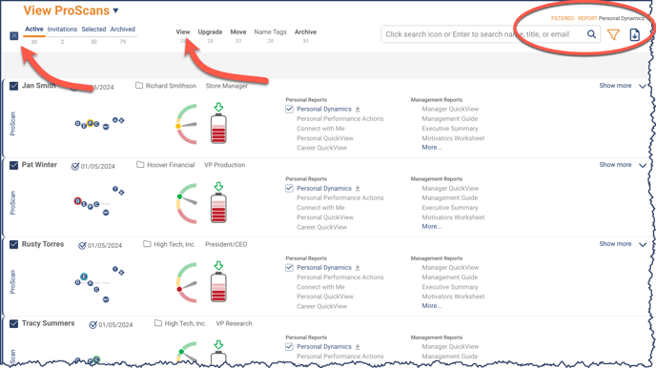Download Rusty Torres's Personal Dynamics report
The height and width of the screenshot is (368, 656).
pyautogui.click(x=358, y=268)
